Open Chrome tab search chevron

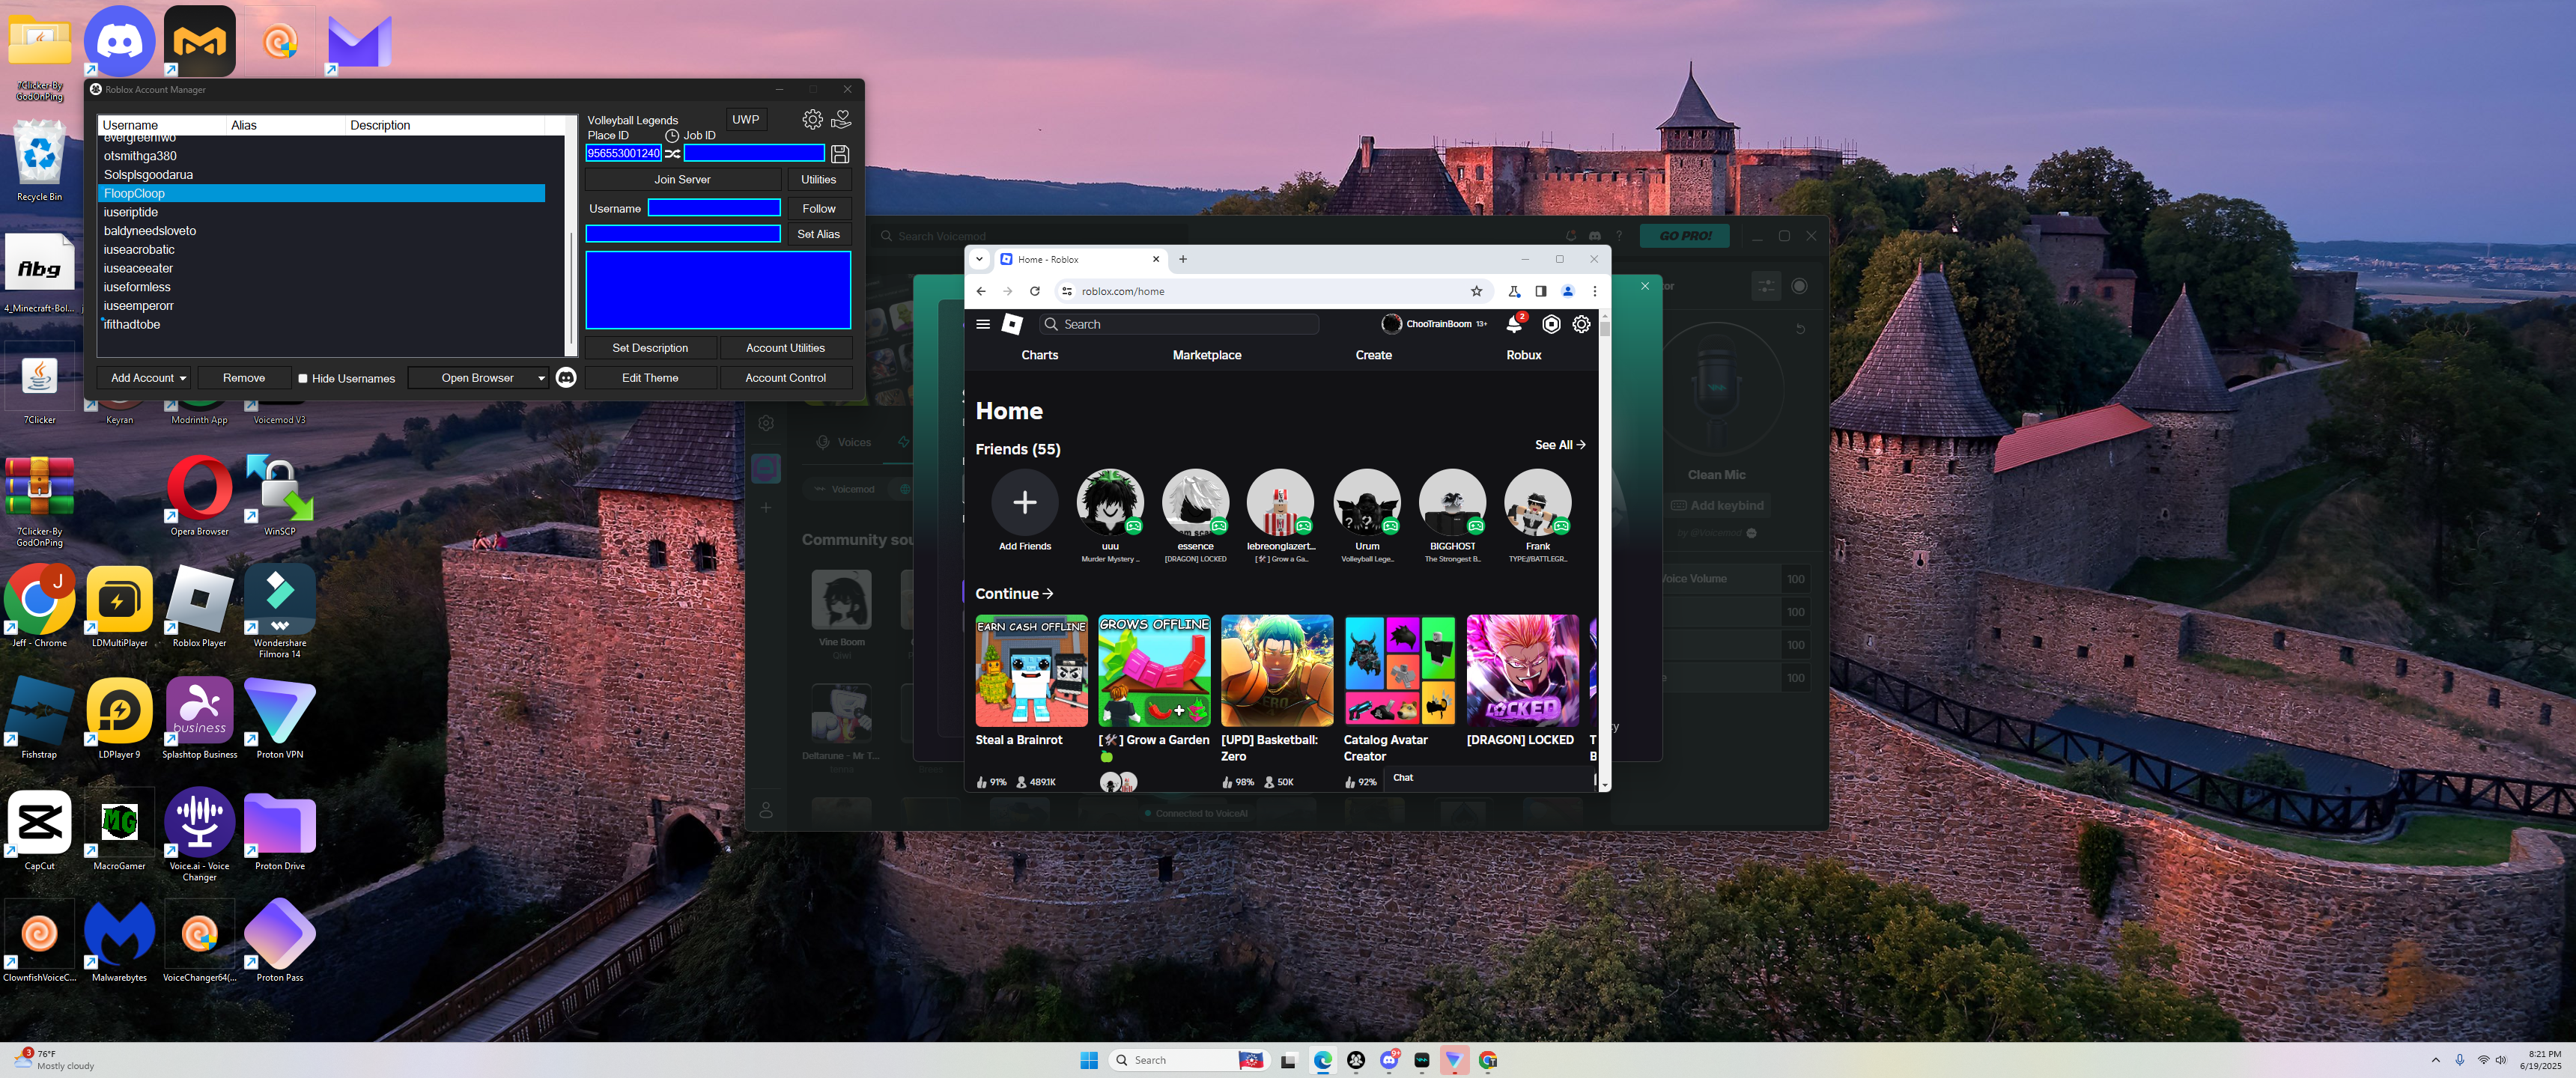(x=980, y=260)
